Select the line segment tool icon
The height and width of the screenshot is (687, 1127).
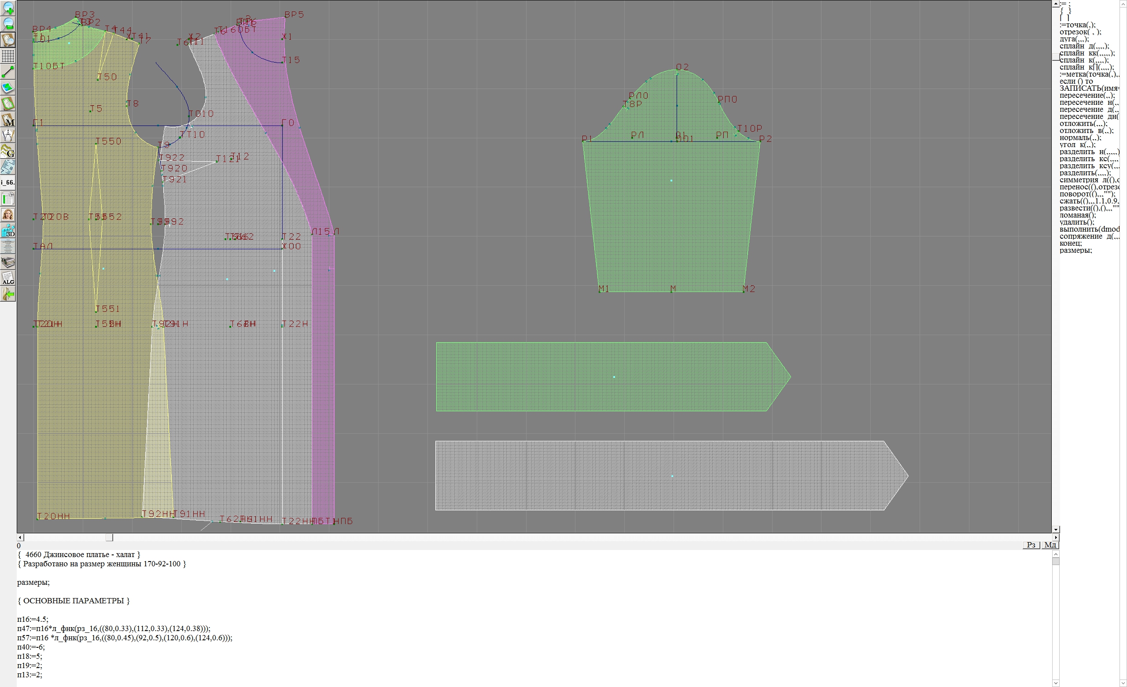pos(8,72)
